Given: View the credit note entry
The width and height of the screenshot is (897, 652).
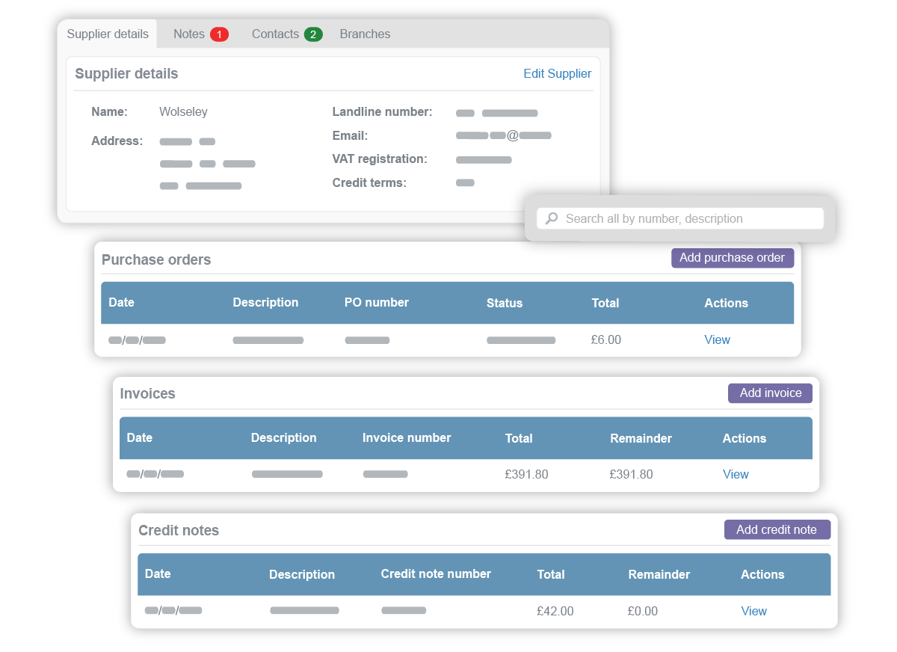Looking at the screenshot, I should pos(753,610).
